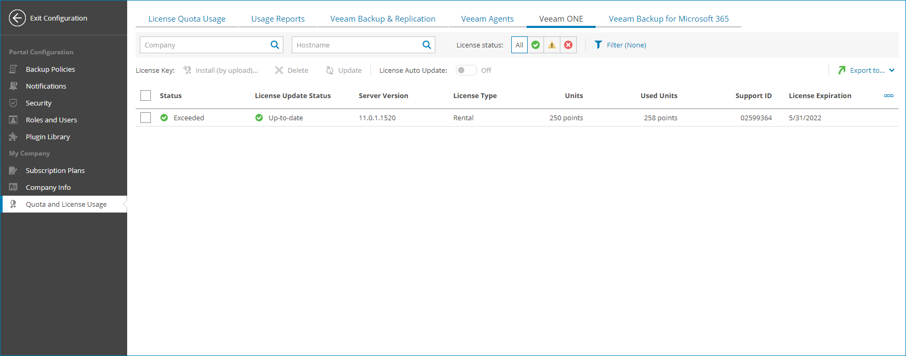Check the Exceeded license row checkbox
The image size is (906, 356).
click(146, 118)
